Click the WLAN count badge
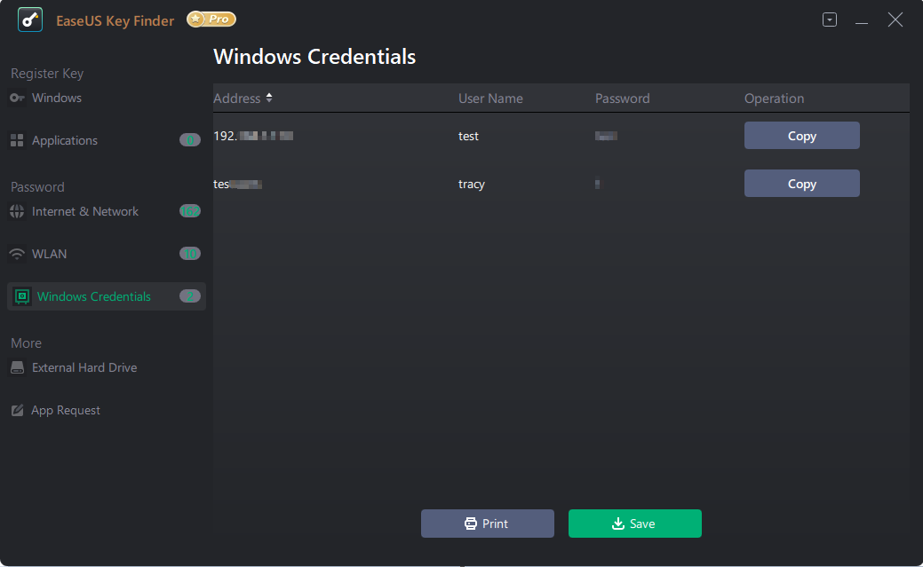The height and width of the screenshot is (567, 923). pos(190,254)
